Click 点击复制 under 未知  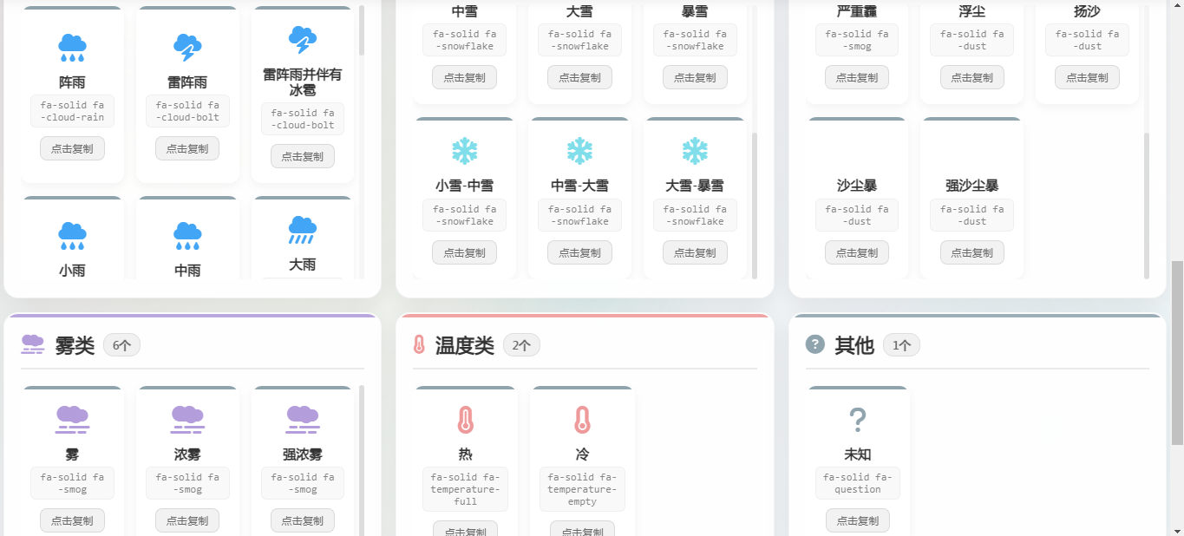click(x=858, y=520)
